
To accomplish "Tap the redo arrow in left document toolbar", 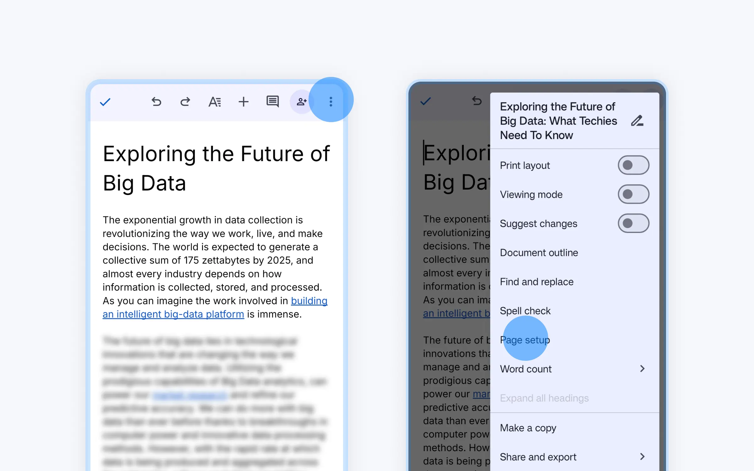I will point(185,102).
